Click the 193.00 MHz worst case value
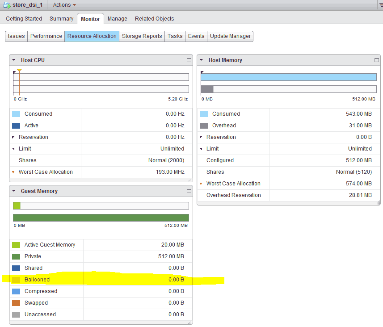The width and height of the screenshot is (383, 327). coord(170,172)
